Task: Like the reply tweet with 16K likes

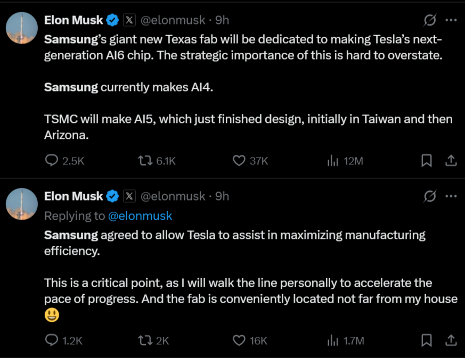Action: pyautogui.click(x=239, y=340)
